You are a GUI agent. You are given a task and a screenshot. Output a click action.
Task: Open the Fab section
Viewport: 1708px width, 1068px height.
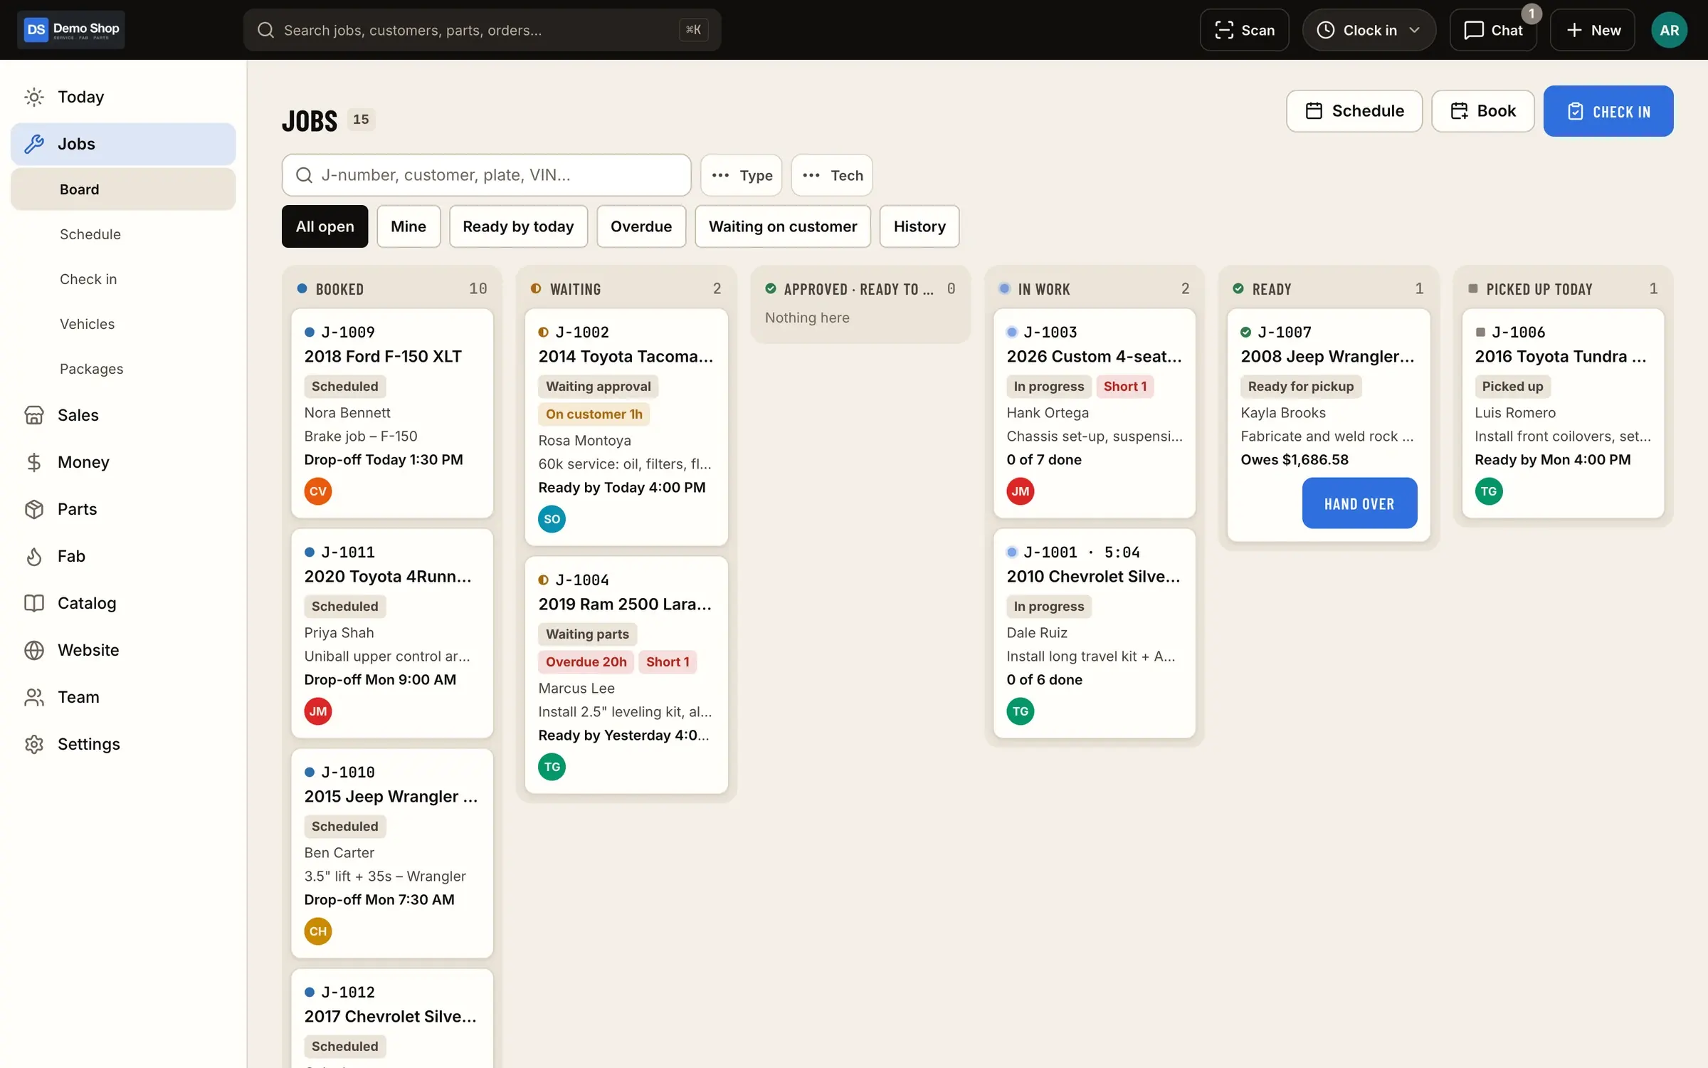(123, 556)
